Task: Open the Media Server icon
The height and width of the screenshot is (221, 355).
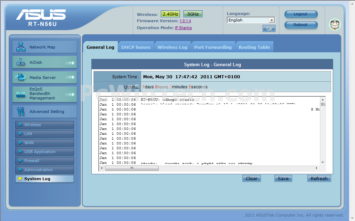Action: [x=20, y=78]
